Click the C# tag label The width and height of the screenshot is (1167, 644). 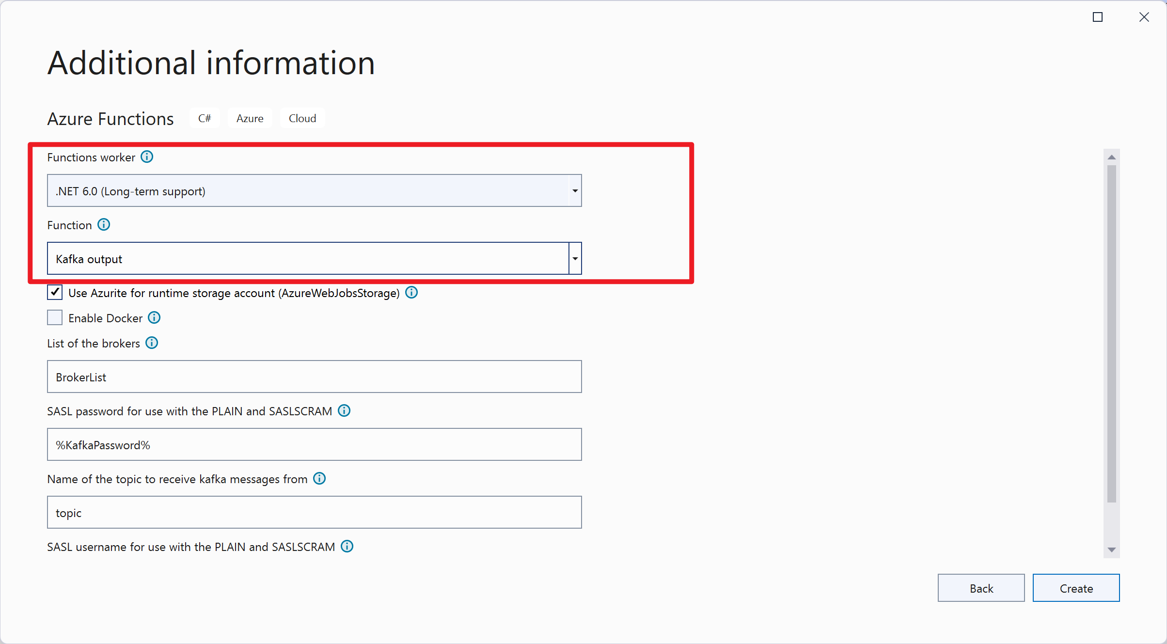(x=204, y=119)
